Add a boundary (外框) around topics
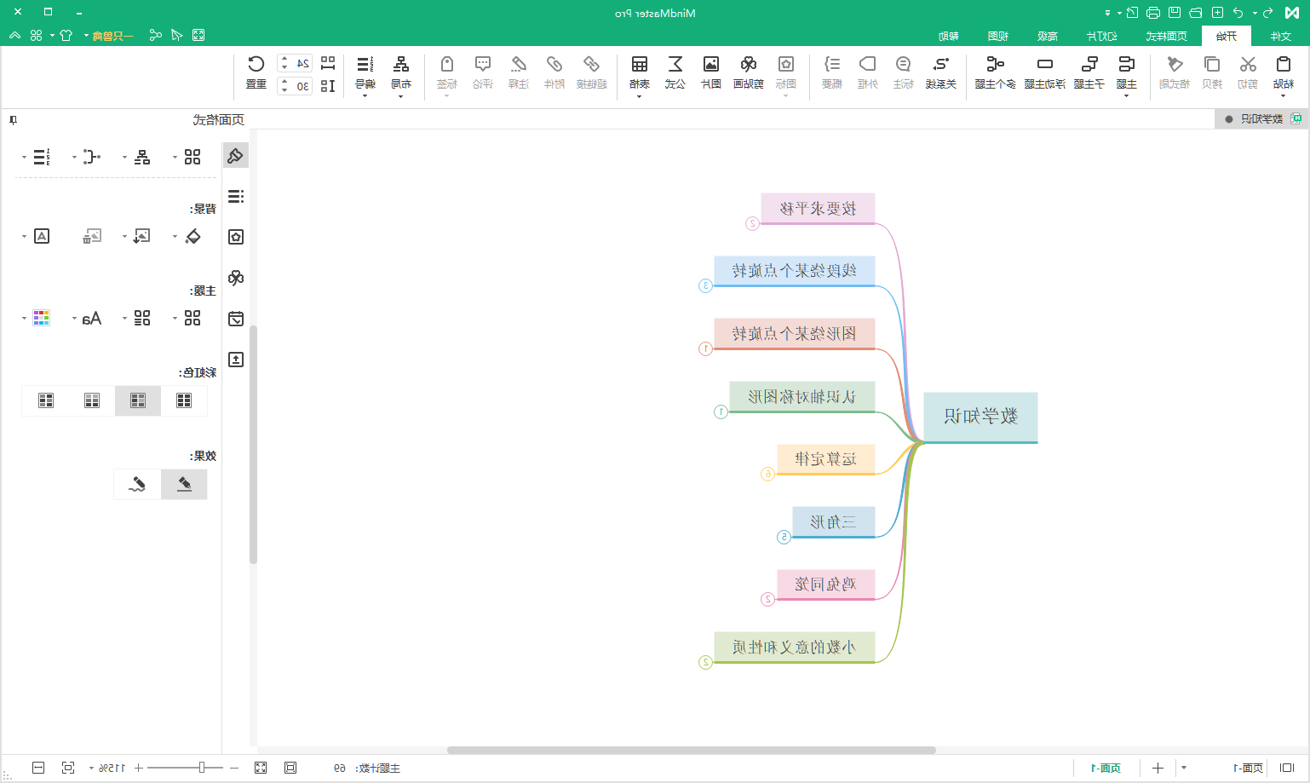The width and height of the screenshot is (1310, 783). (868, 65)
